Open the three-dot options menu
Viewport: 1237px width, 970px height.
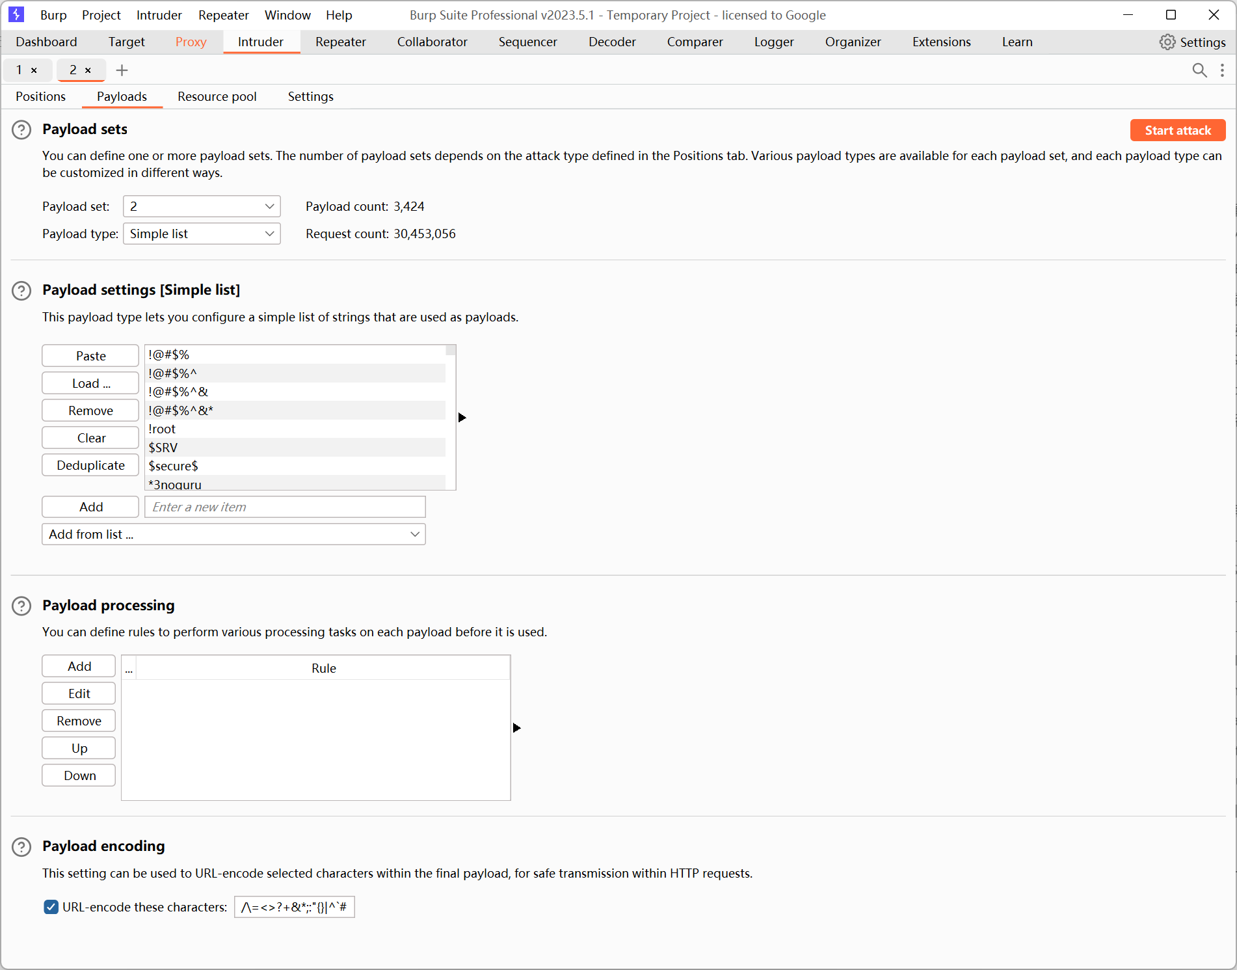pos(1223,70)
